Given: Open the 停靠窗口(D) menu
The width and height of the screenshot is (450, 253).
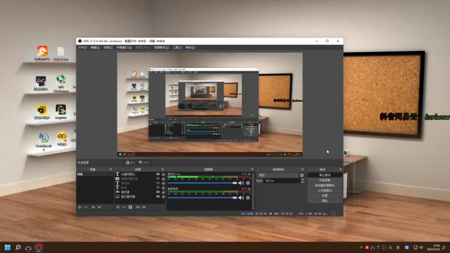Looking at the screenshot, I should pos(124,48).
